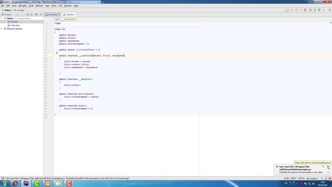
Task: Open the Tools menu
Action: coord(54,6)
